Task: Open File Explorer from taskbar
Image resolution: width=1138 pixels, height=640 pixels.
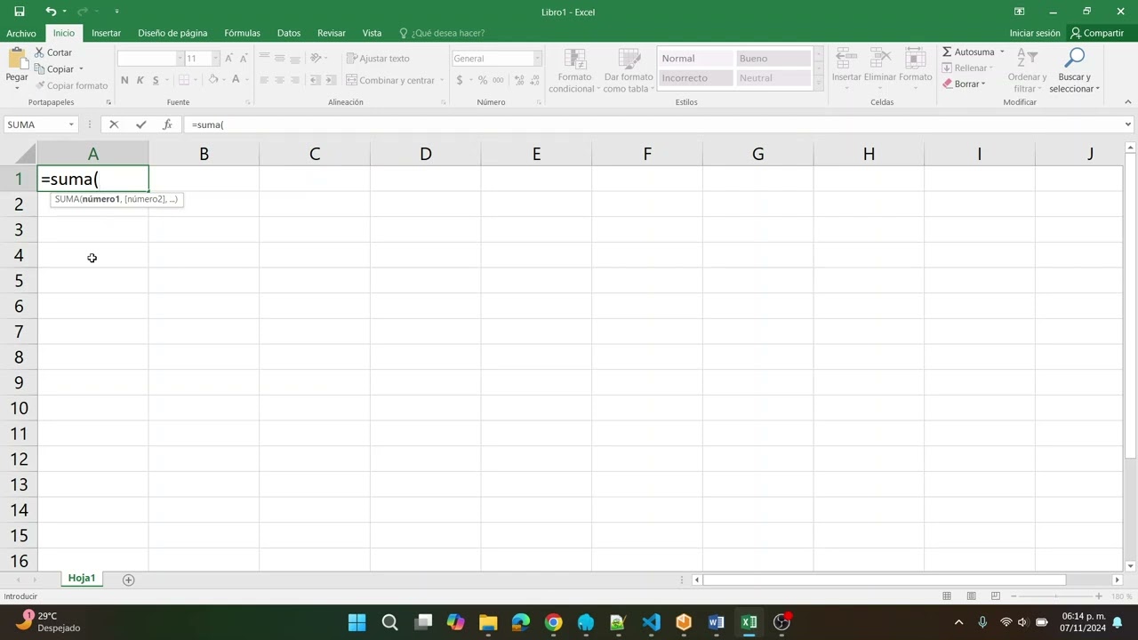Action: (488, 622)
